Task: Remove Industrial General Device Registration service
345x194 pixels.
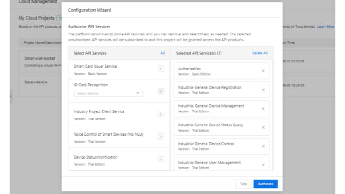Action: [x=263, y=90]
